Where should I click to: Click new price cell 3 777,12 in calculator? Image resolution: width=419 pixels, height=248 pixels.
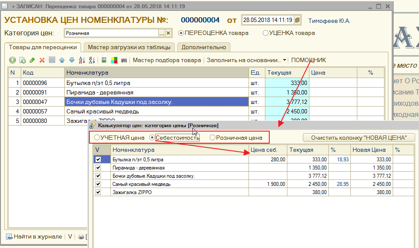coord(372,176)
